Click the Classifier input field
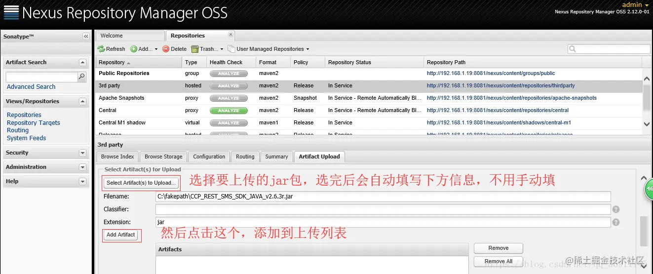Image resolution: width=653 pixels, height=274 pixels. (383, 209)
